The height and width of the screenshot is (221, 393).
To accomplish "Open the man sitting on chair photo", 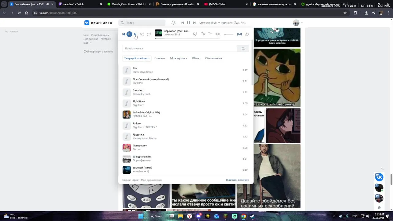I will click(x=268, y=176).
